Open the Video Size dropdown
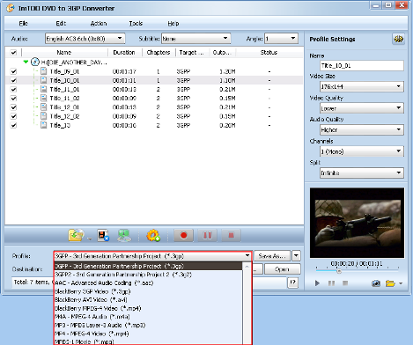Screen dimensions: 413x345 [x=362, y=86]
